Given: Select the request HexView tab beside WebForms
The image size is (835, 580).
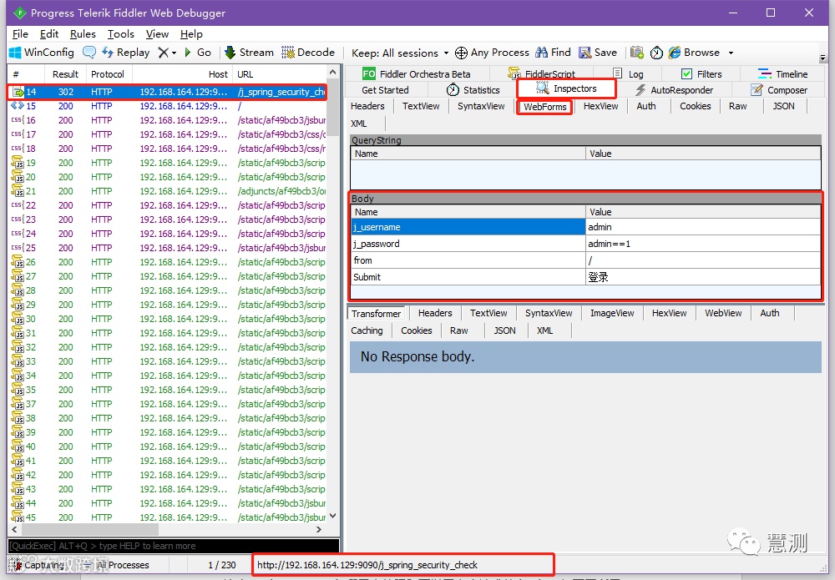Looking at the screenshot, I should [600, 106].
